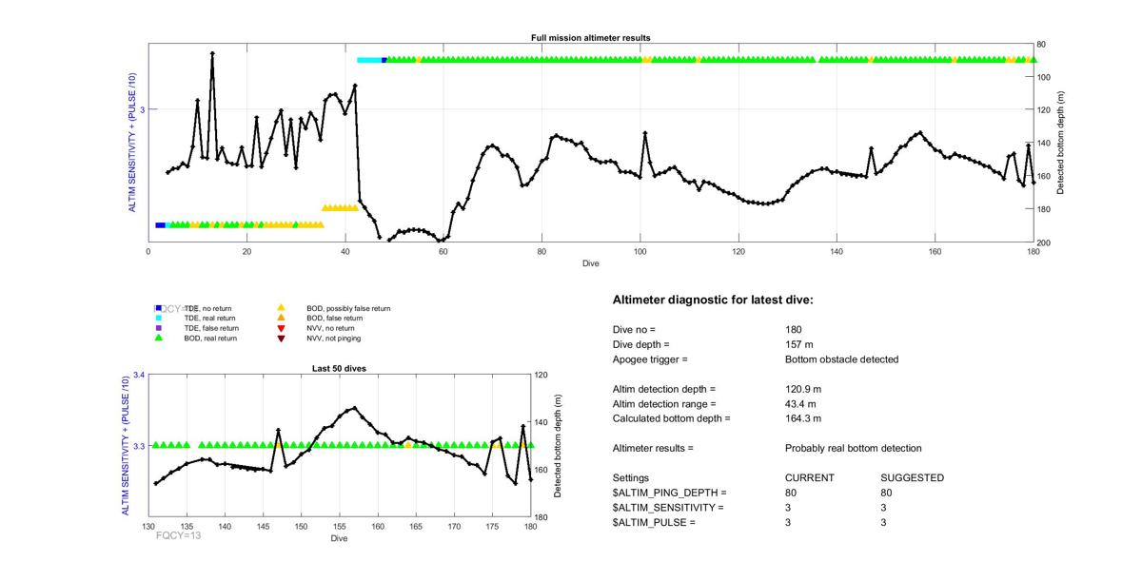This screenshot has width=1142, height=581.
Task: Select the legend label 'BOD, real return'
Action: tap(211, 339)
